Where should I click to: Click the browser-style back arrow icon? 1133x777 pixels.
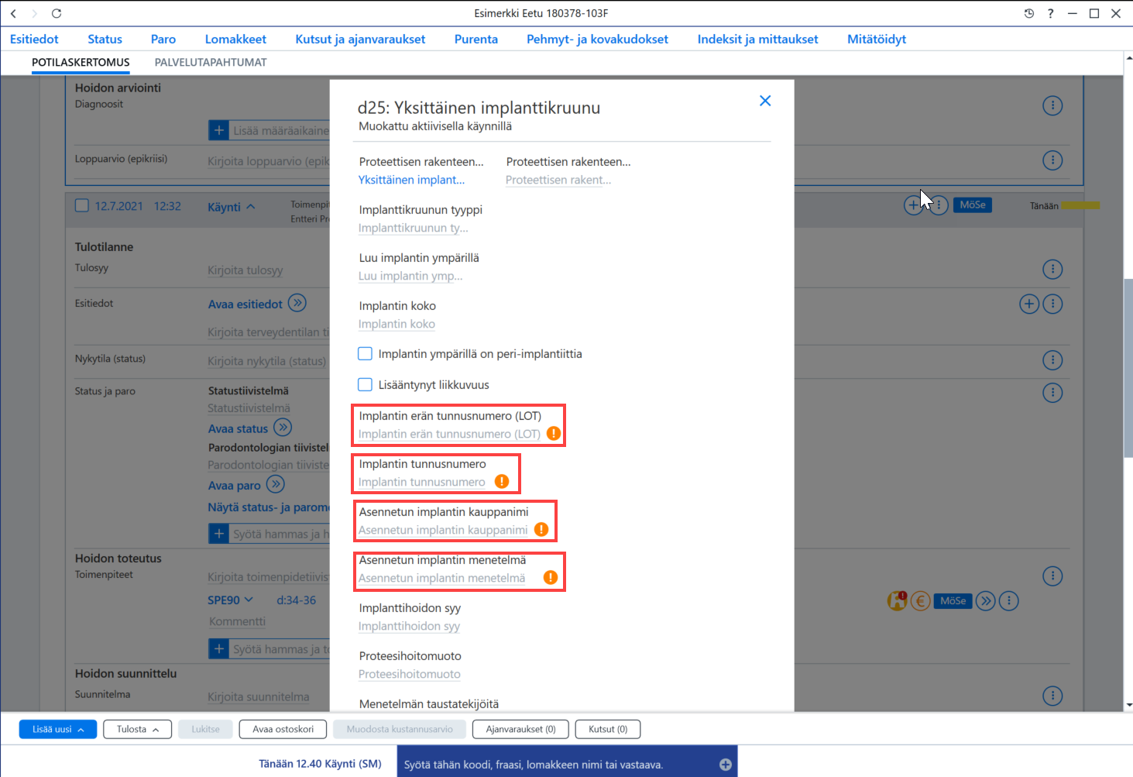(13, 13)
